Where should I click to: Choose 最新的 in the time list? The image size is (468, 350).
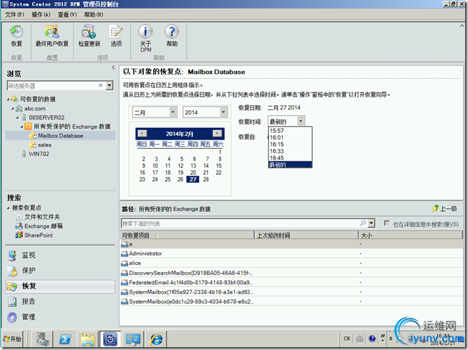290,165
